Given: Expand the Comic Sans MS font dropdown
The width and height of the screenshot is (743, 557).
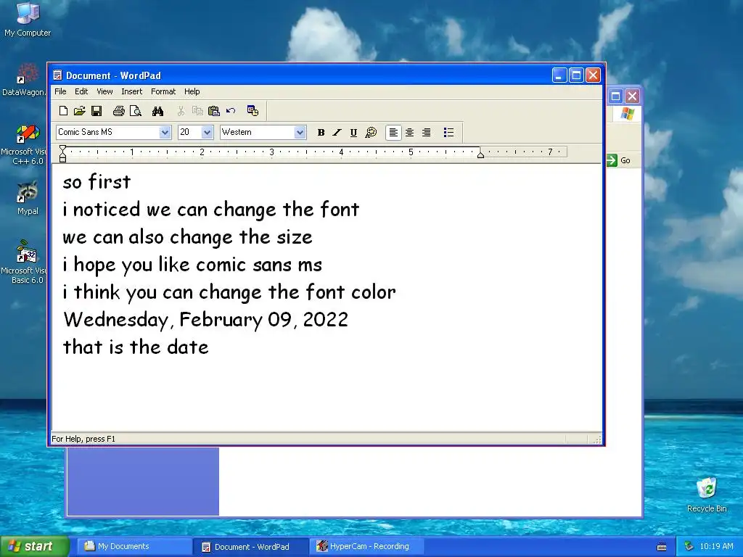Looking at the screenshot, I should point(165,132).
